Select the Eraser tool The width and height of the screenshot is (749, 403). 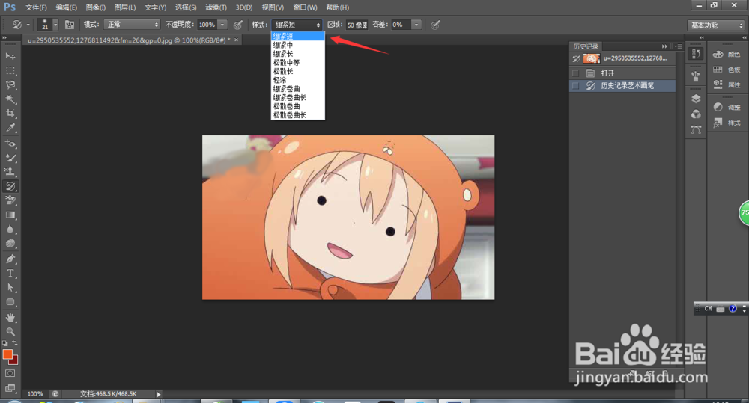click(10, 200)
